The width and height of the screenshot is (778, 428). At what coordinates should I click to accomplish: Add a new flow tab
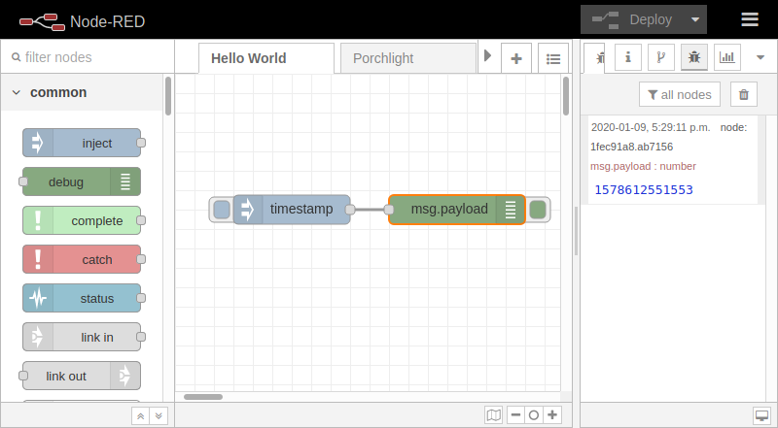click(x=516, y=58)
